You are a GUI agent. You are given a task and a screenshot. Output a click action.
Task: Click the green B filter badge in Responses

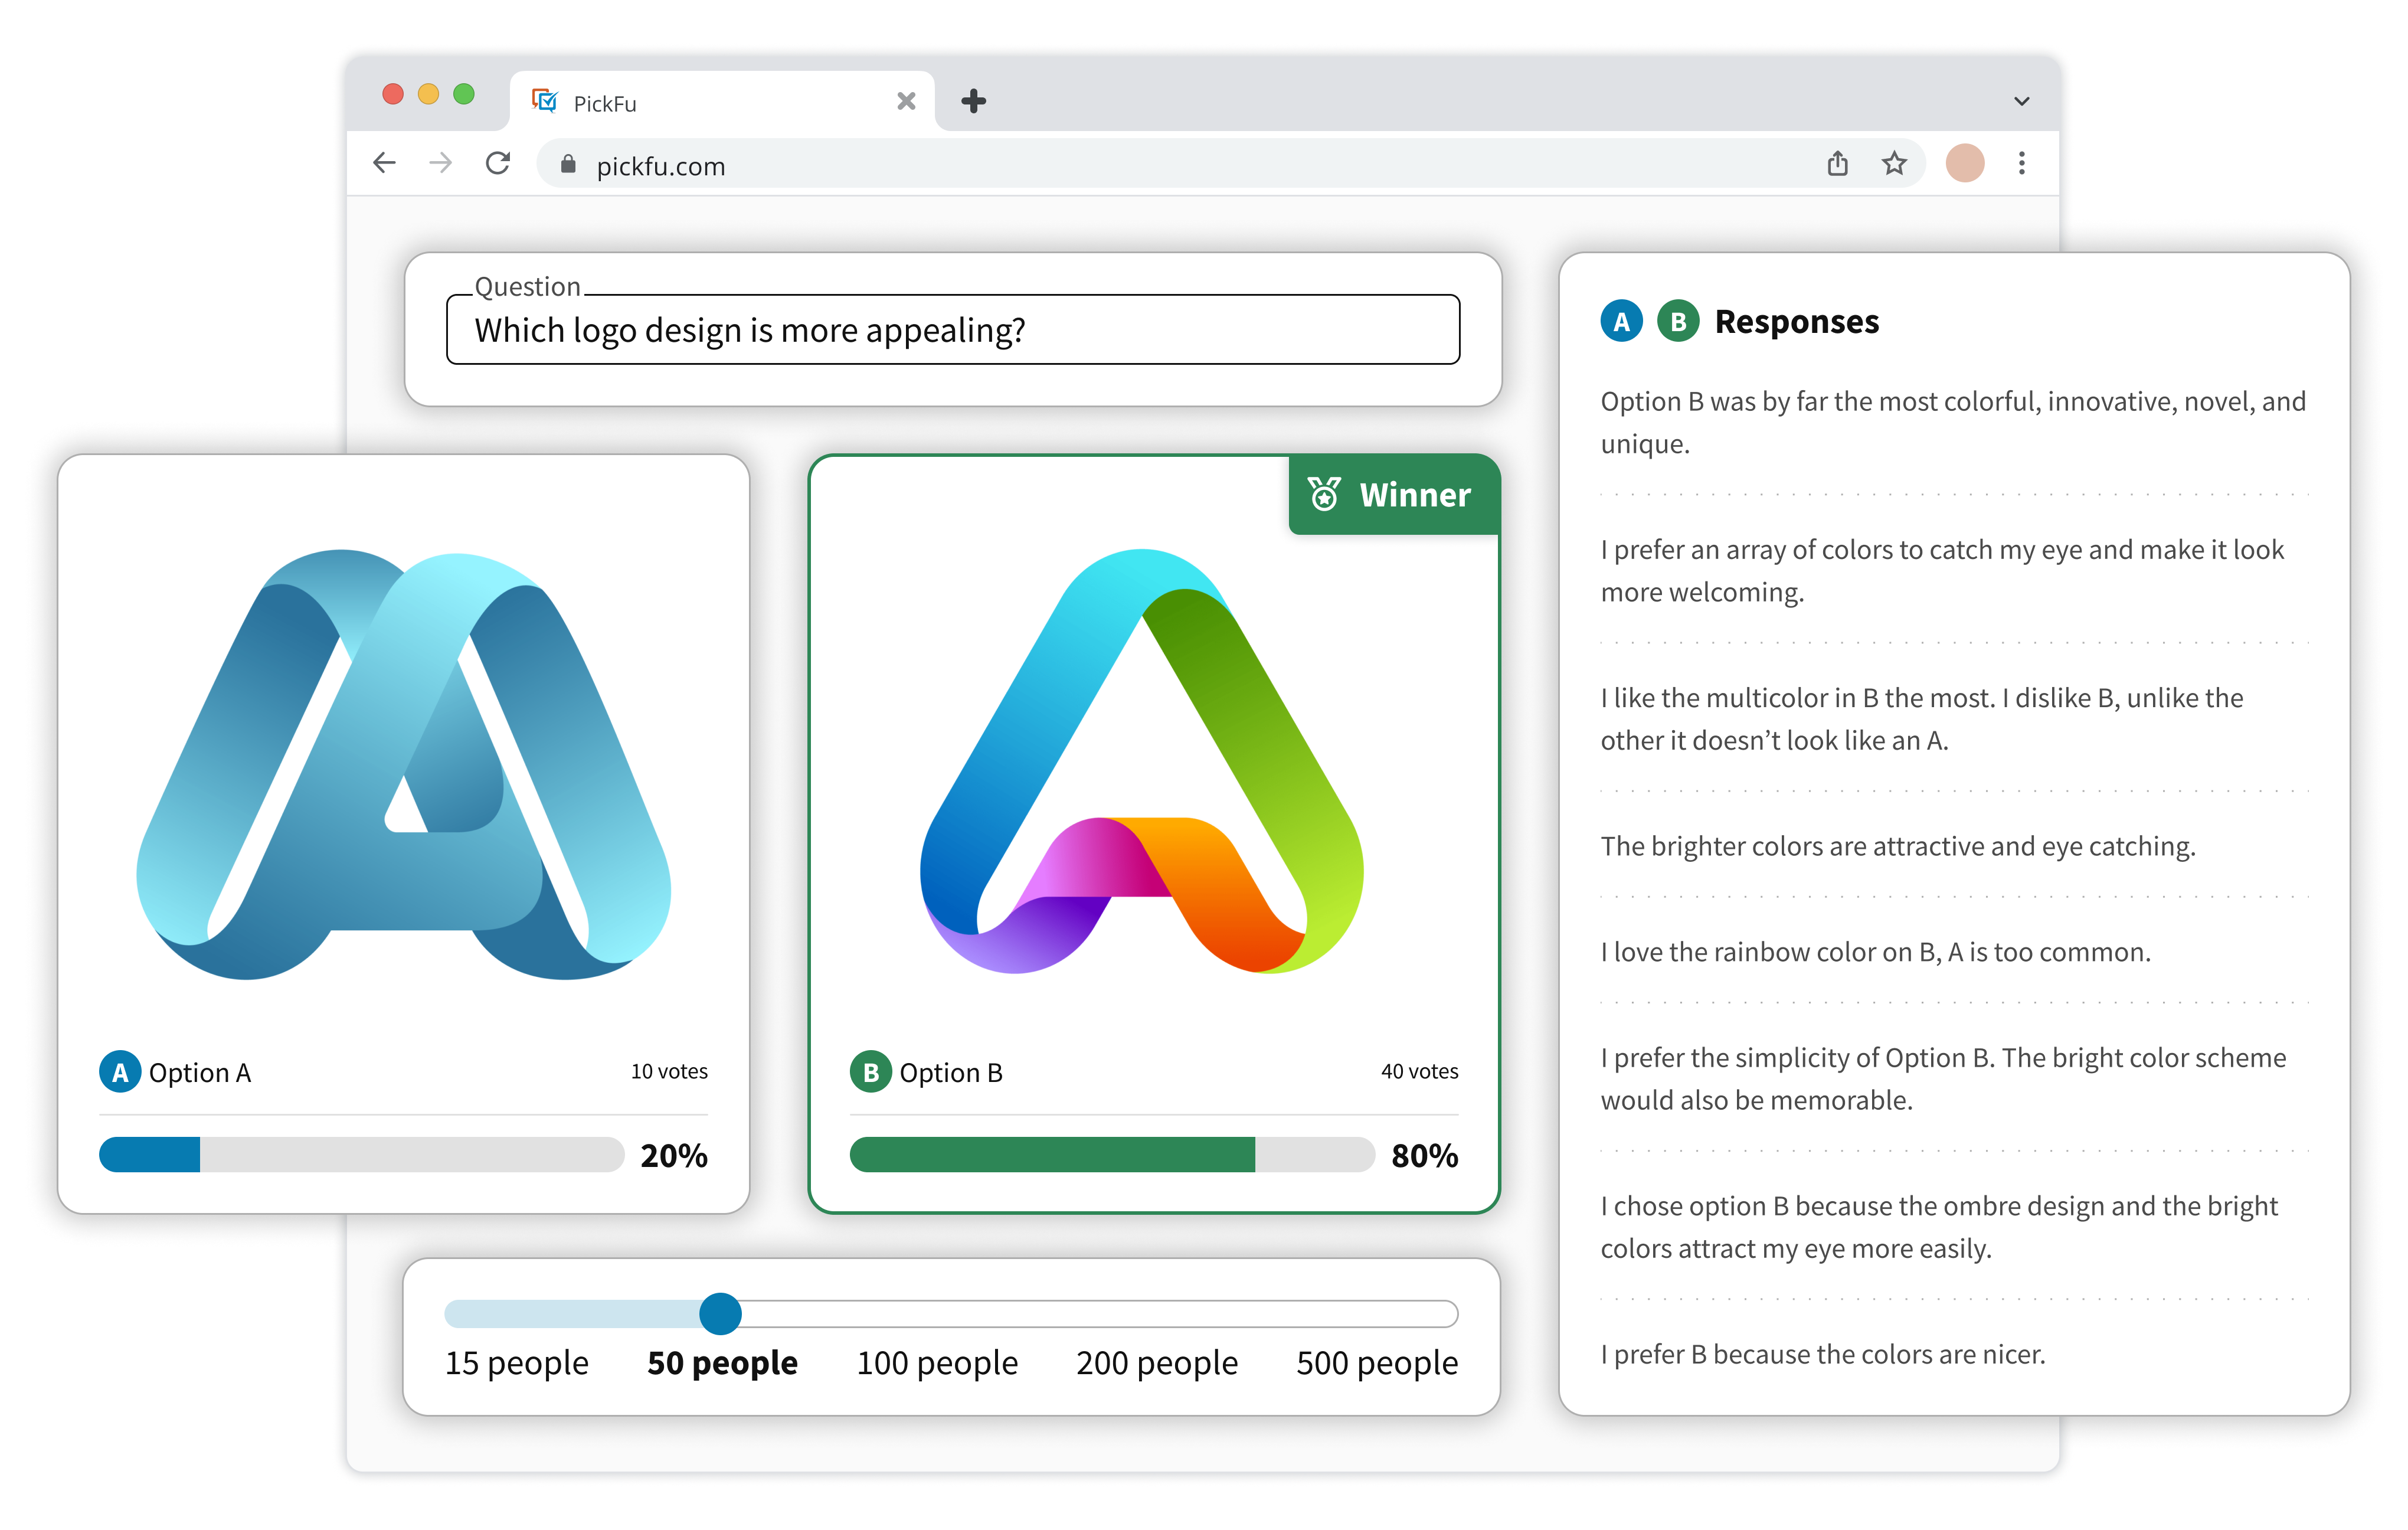(x=1678, y=321)
